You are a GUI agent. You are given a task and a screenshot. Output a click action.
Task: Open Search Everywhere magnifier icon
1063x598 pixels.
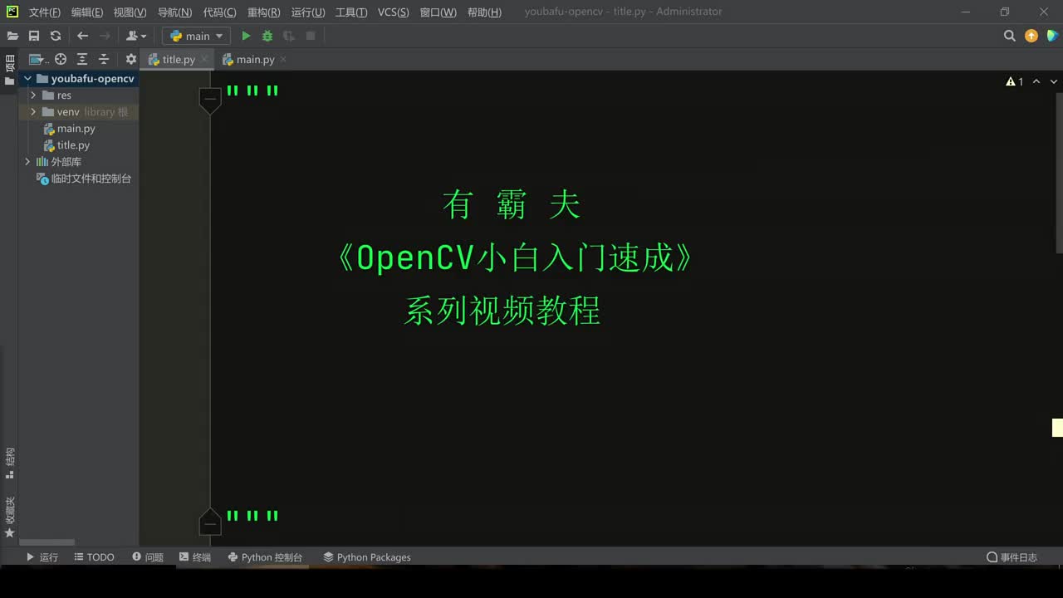point(1010,36)
